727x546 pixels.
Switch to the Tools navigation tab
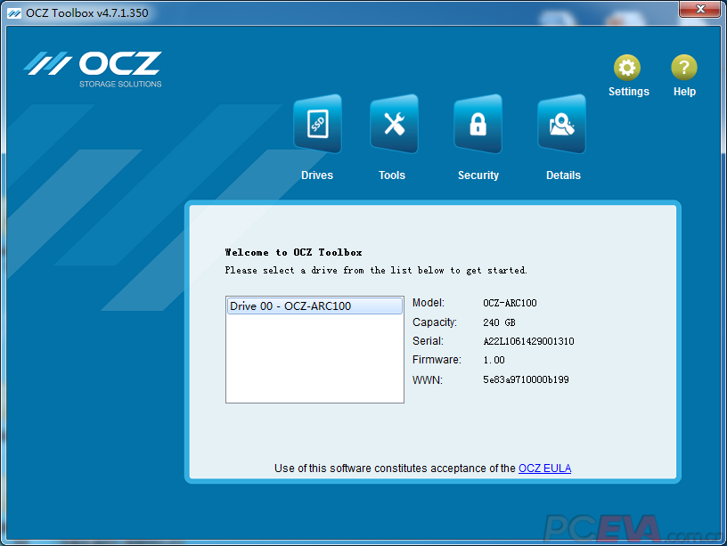[392, 175]
